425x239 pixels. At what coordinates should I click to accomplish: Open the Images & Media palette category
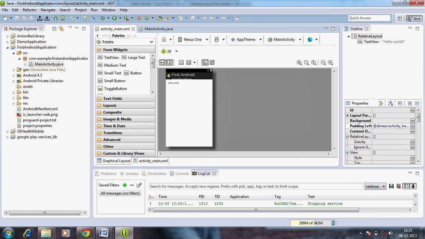point(125,119)
